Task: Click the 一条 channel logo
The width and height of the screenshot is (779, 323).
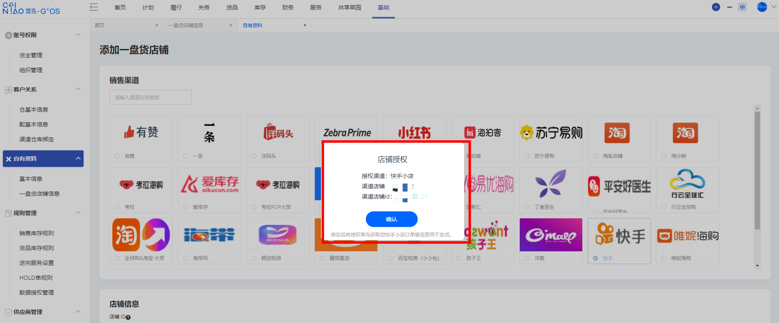Action: [x=209, y=133]
